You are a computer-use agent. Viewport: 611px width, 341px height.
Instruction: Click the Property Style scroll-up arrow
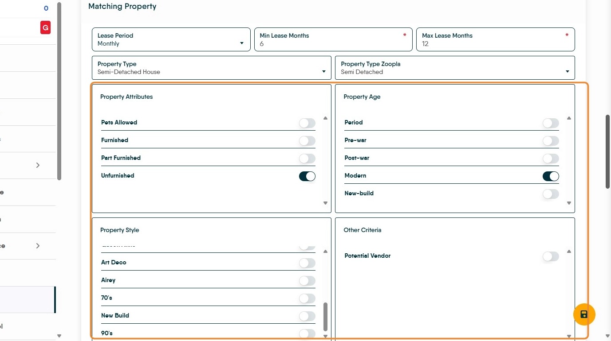point(325,252)
